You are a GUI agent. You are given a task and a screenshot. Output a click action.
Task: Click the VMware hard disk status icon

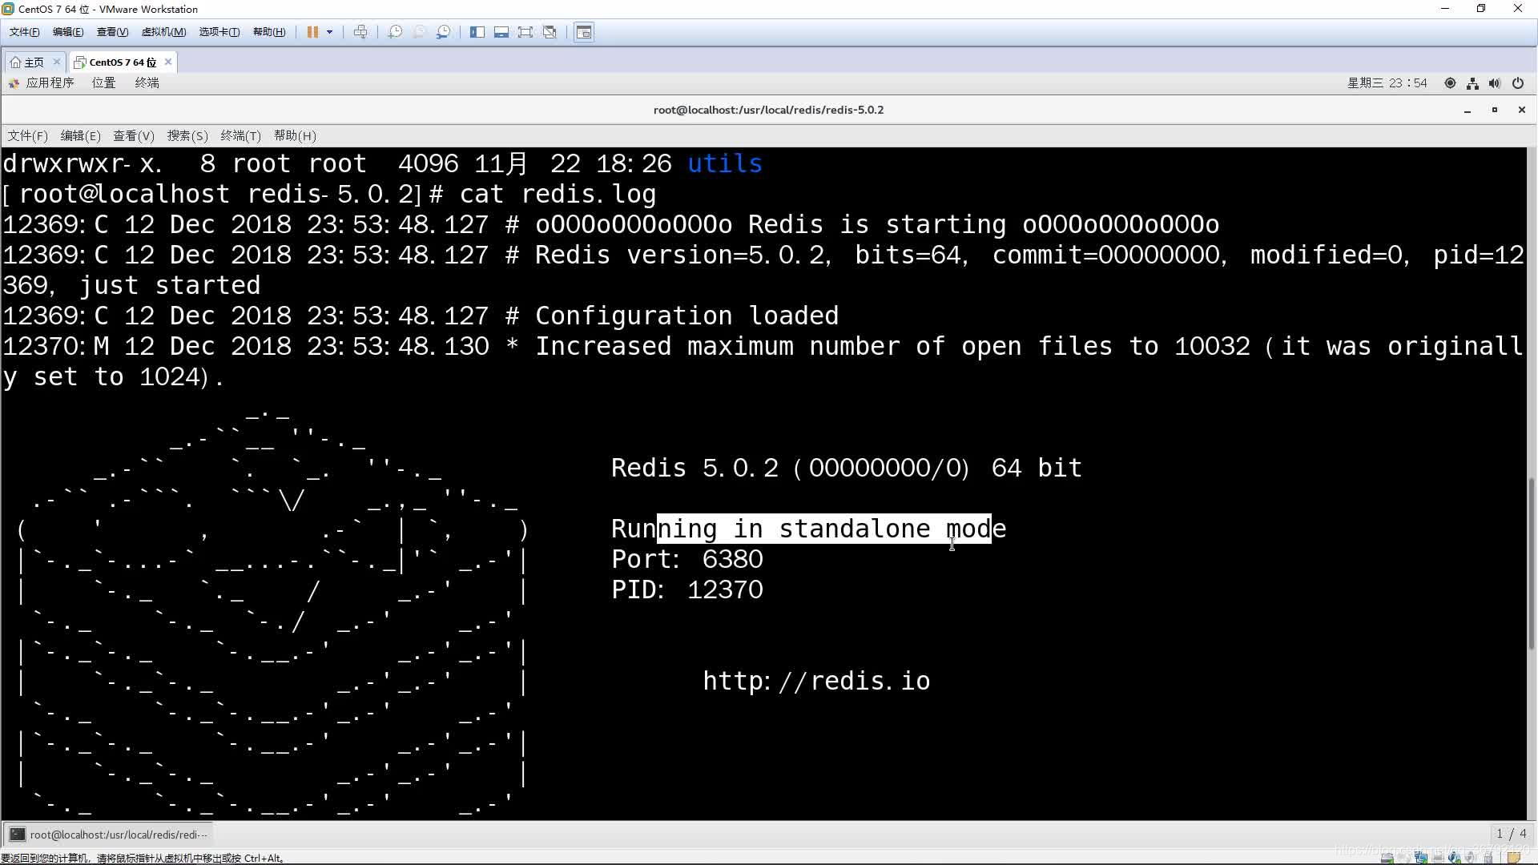[1388, 857]
